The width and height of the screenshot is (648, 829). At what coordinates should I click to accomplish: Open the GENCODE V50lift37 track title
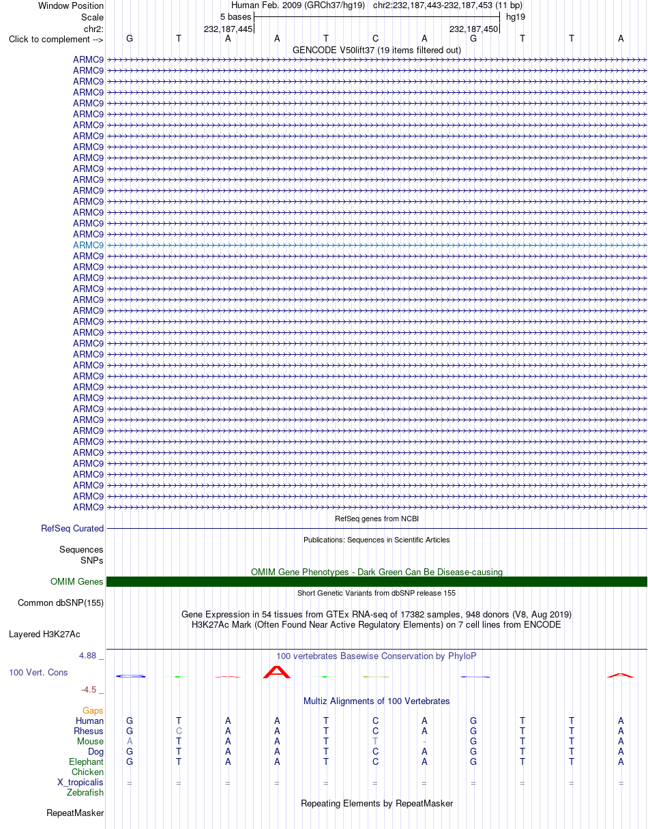(x=377, y=50)
